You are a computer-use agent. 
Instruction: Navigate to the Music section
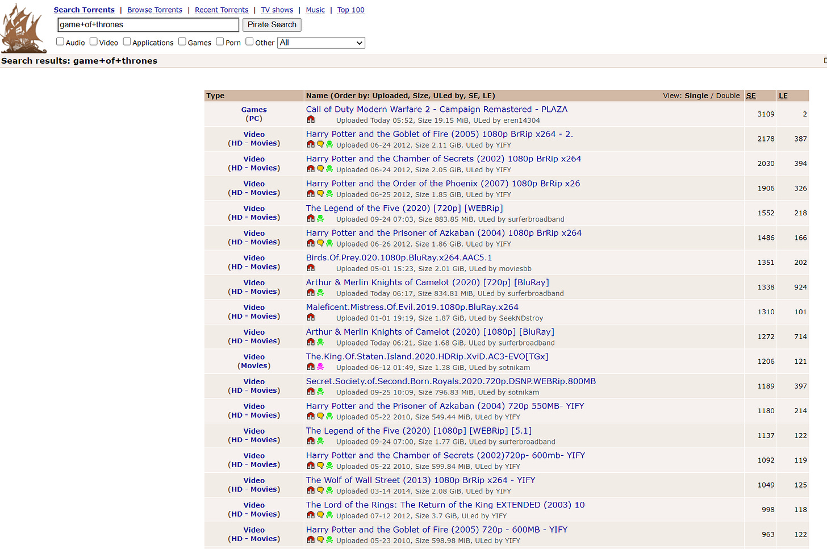coord(315,10)
